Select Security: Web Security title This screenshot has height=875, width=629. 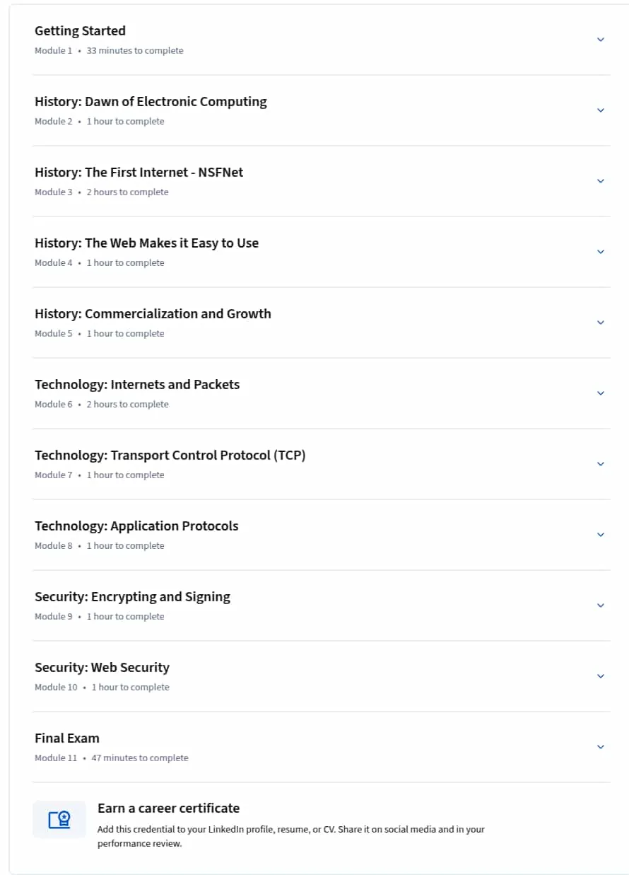pos(102,668)
